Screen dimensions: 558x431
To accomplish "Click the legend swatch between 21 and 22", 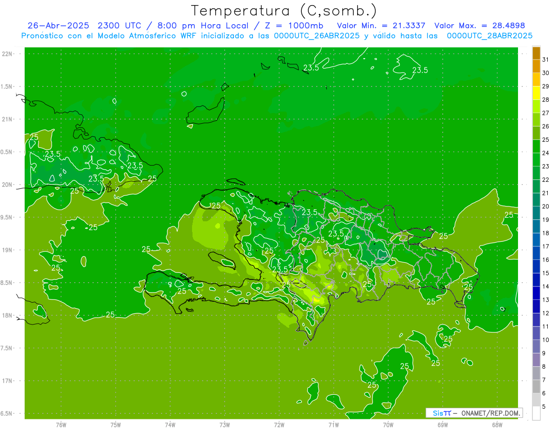I will click(x=537, y=186).
